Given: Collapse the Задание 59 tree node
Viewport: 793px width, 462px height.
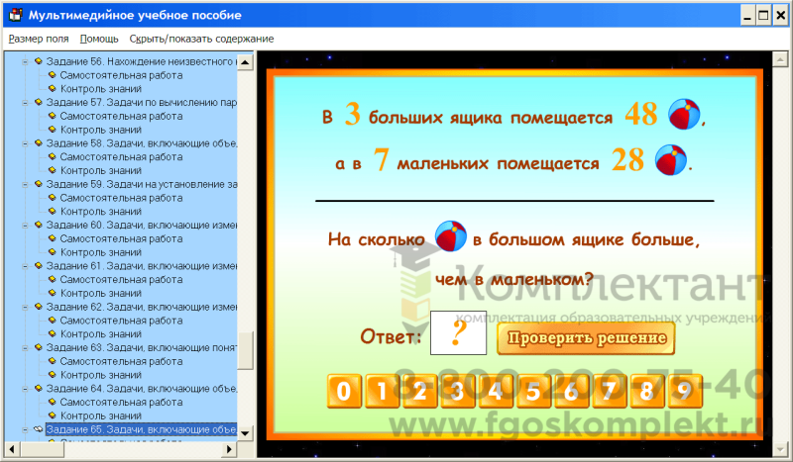Looking at the screenshot, I should click(25, 184).
